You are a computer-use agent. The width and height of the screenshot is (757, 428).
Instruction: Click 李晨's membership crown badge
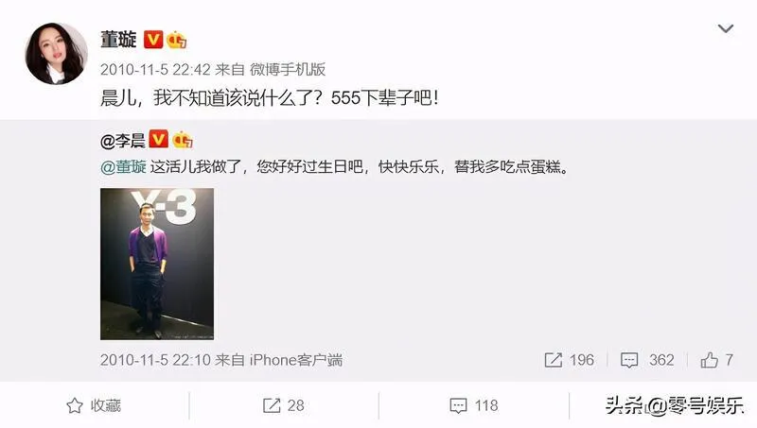pyautogui.click(x=182, y=140)
